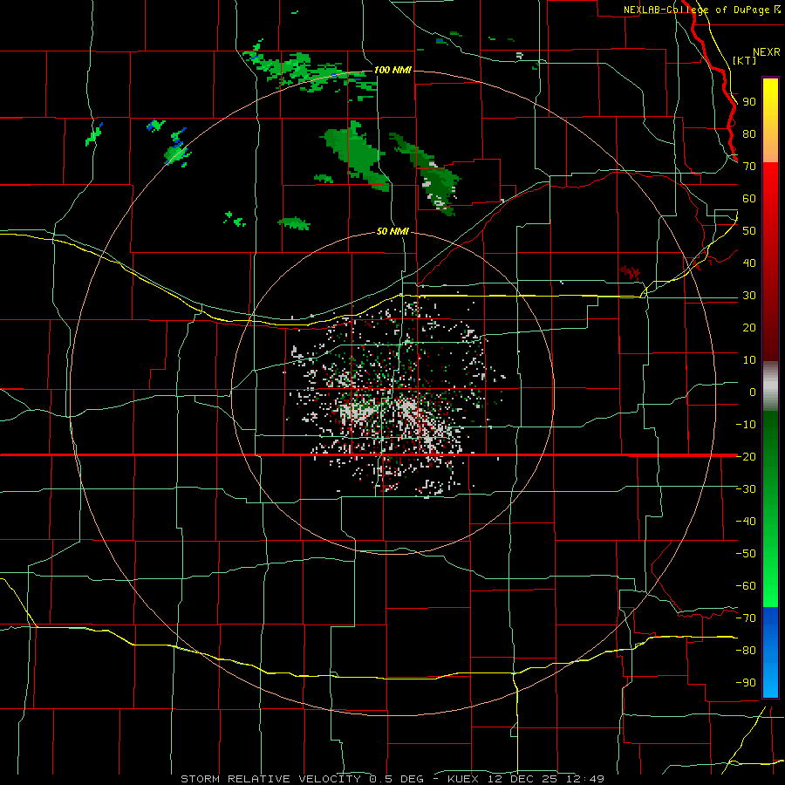Click the positive 70 scale label
Viewport: 785px width, 785px height.
pos(749,167)
